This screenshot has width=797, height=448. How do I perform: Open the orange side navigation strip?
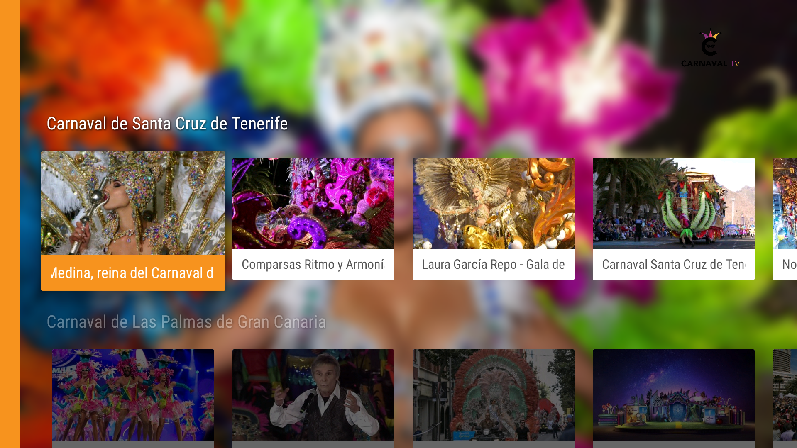10,224
